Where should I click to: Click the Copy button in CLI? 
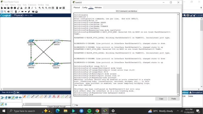(x=161, y=99)
